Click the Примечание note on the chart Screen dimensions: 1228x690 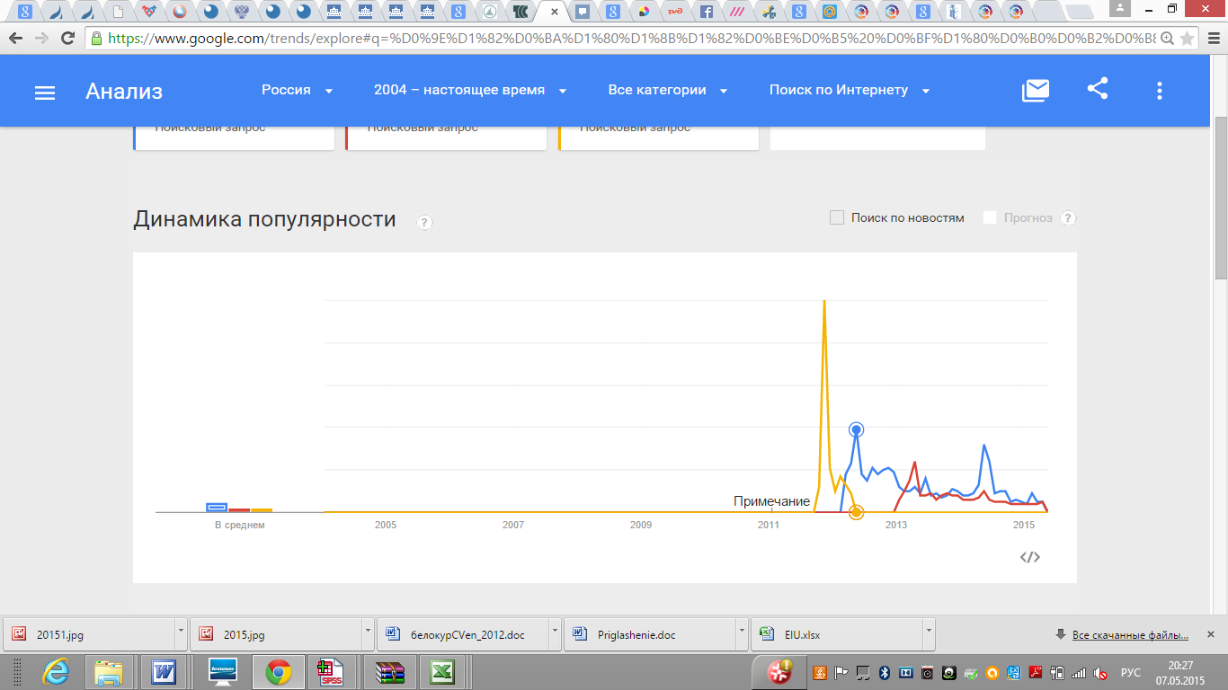[771, 501]
